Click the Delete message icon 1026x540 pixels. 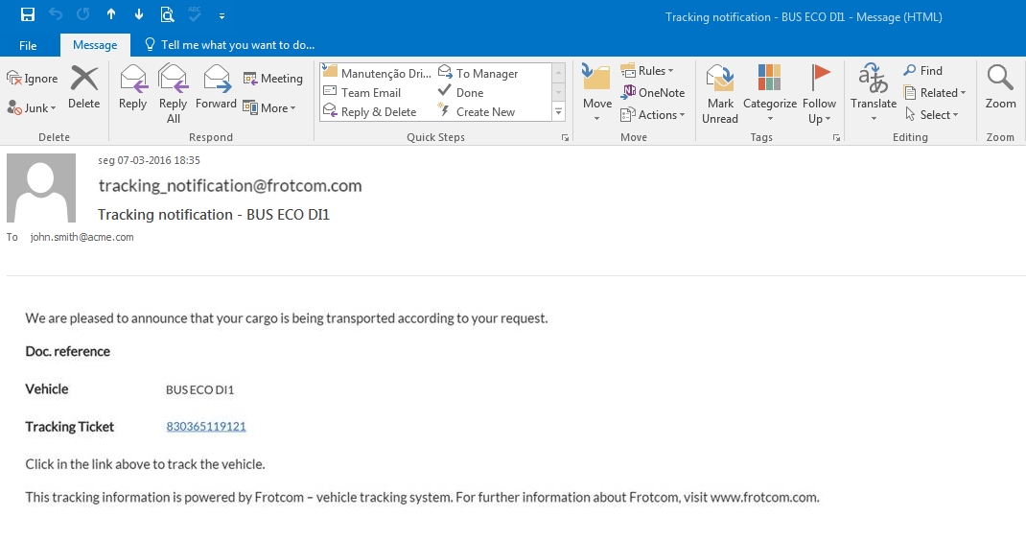click(x=84, y=87)
